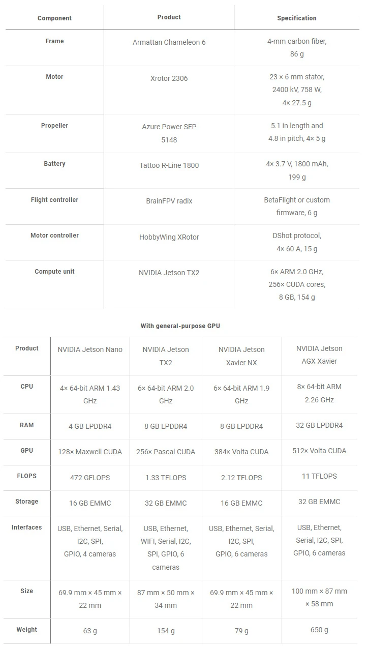Viewport: 367px width, 646px height.
Task: Click the 128× Maxwell CUDA cell
Action: click(x=90, y=452)
